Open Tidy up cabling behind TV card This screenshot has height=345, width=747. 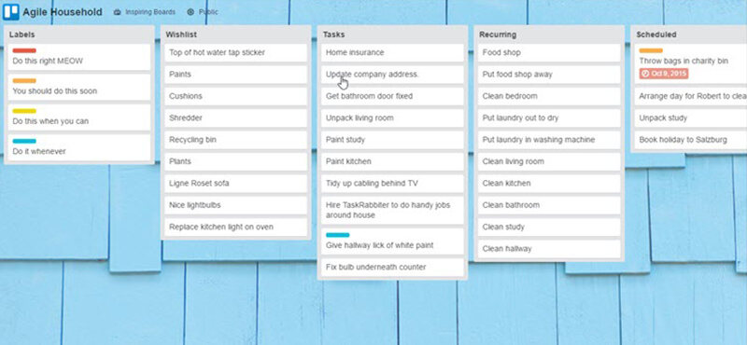point(392,184)
